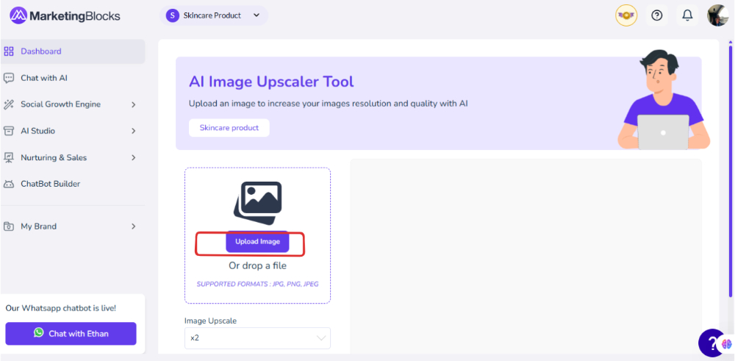Open Chat with AI

pos(44,78)
